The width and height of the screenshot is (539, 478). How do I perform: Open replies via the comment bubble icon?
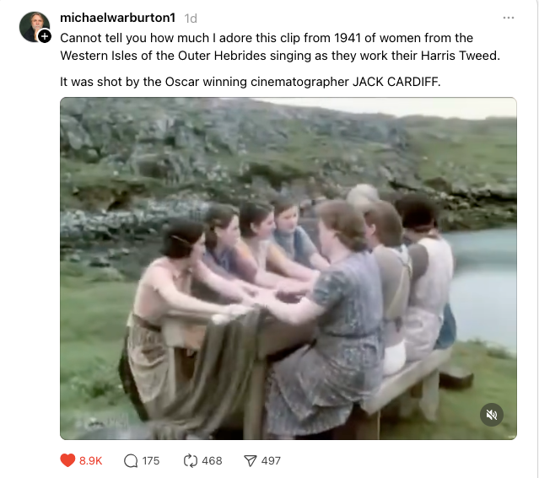pos(131,461)
